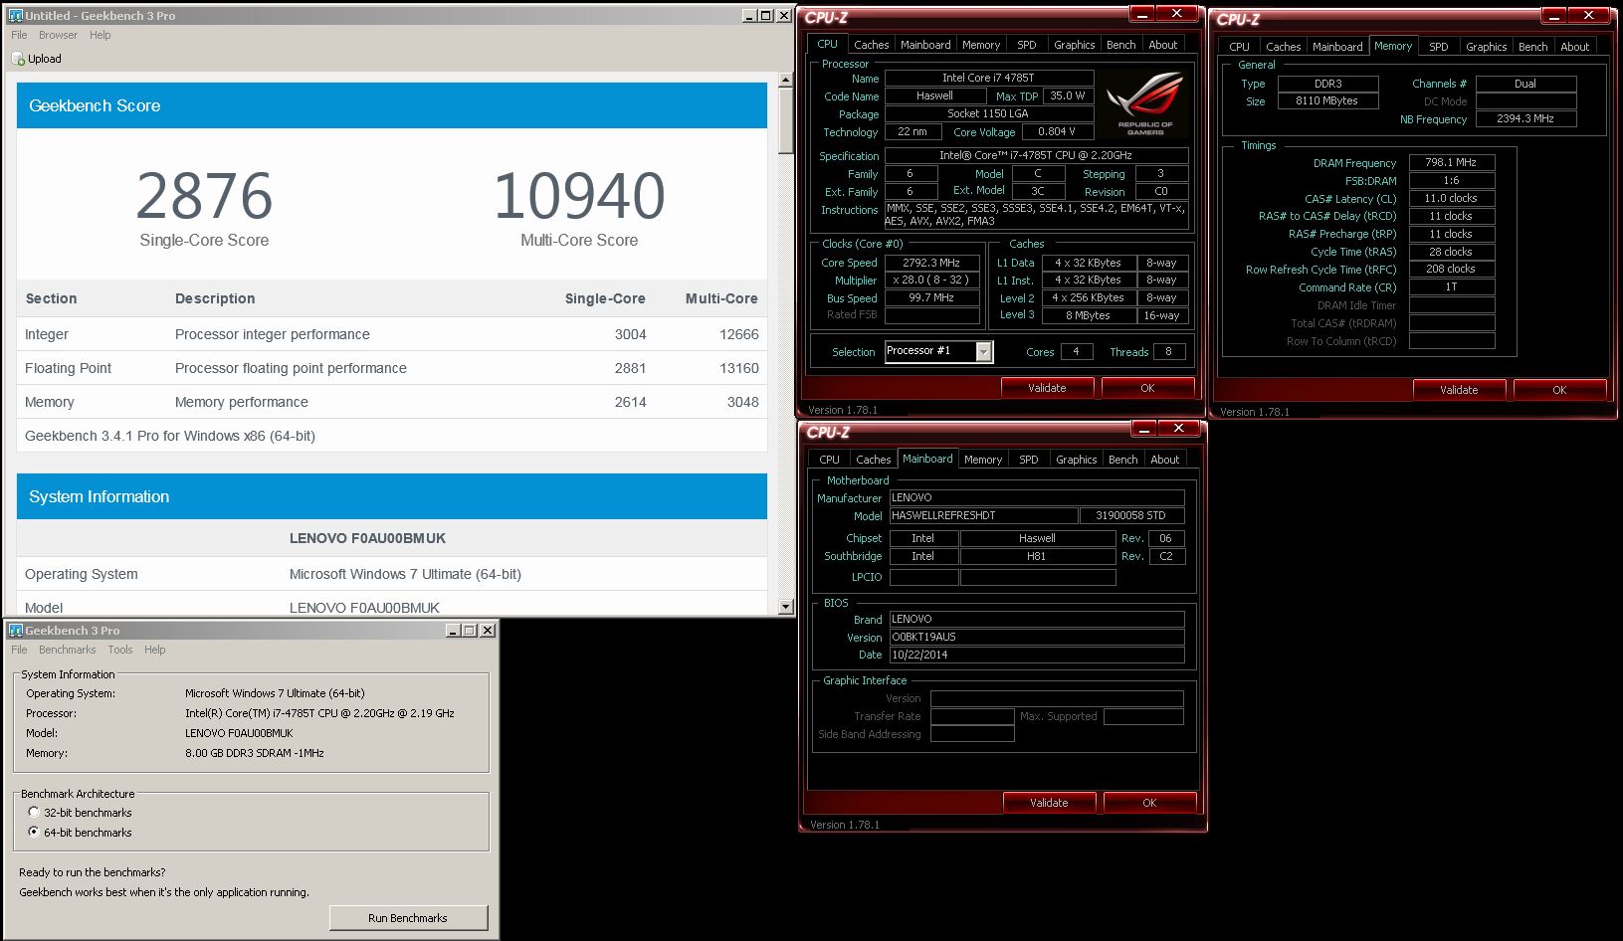Switch to Memory tab in CPU-Z Mainboard window
1623x941 pixels.
983,460
